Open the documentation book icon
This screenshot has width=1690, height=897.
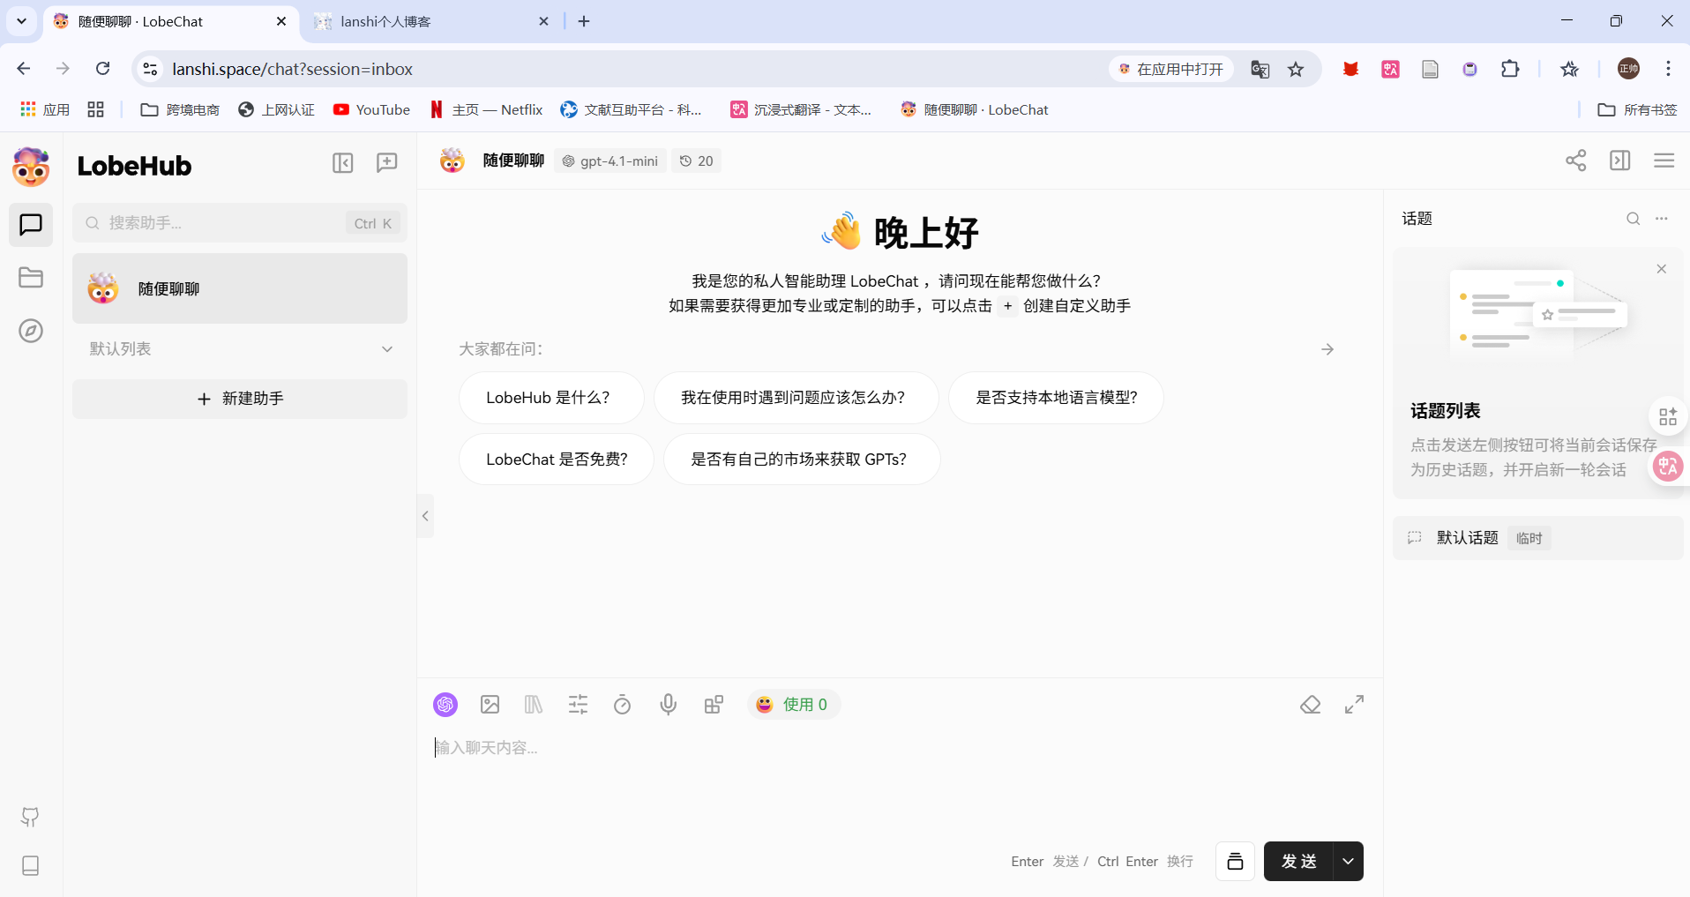(30, 865)
